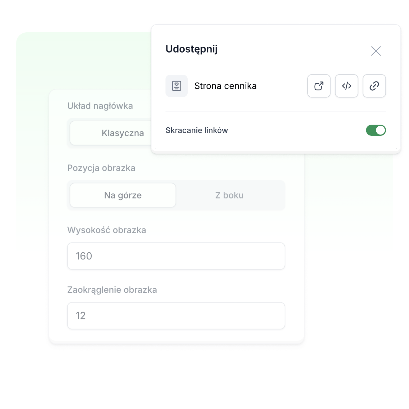Open Strona cennika in a new window icon
This screenshot has height=409, width=409.
click(319, 86)
